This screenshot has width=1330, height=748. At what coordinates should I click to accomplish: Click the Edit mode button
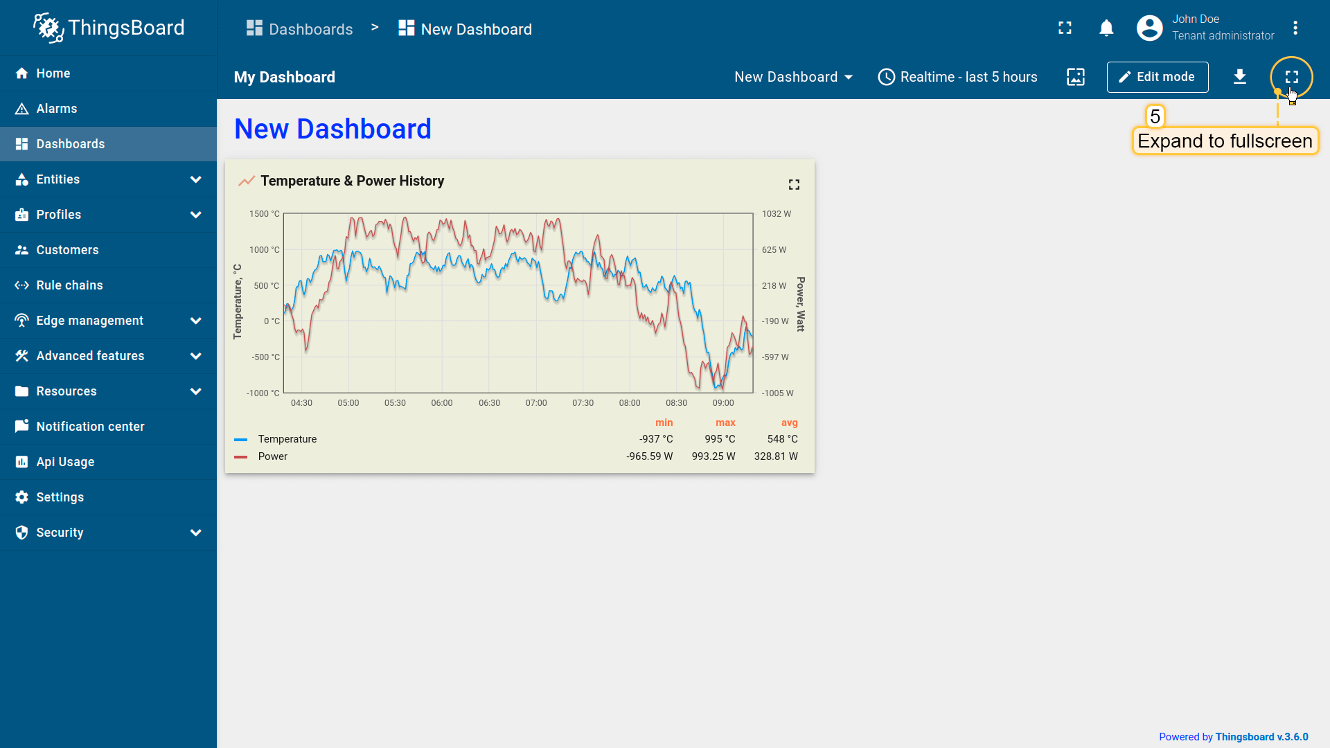(x=1157, y=77)
